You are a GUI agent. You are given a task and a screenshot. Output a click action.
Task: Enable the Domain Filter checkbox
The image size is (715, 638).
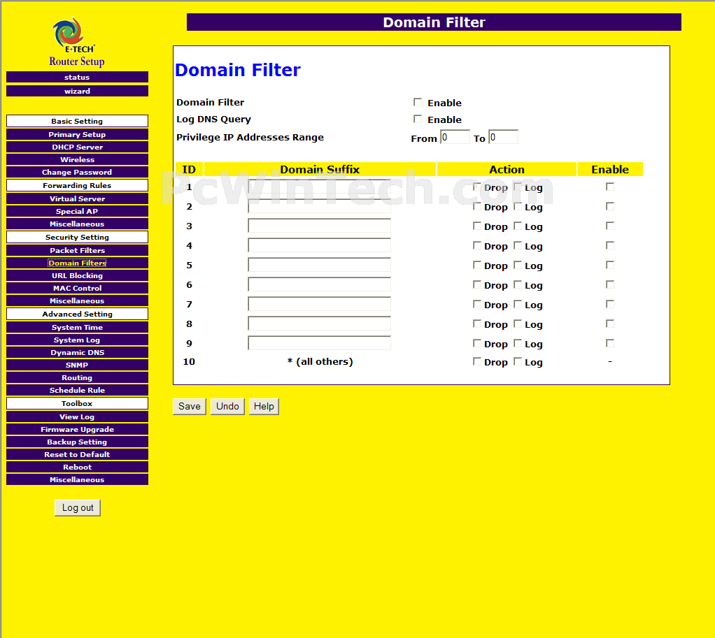(417, 102)
